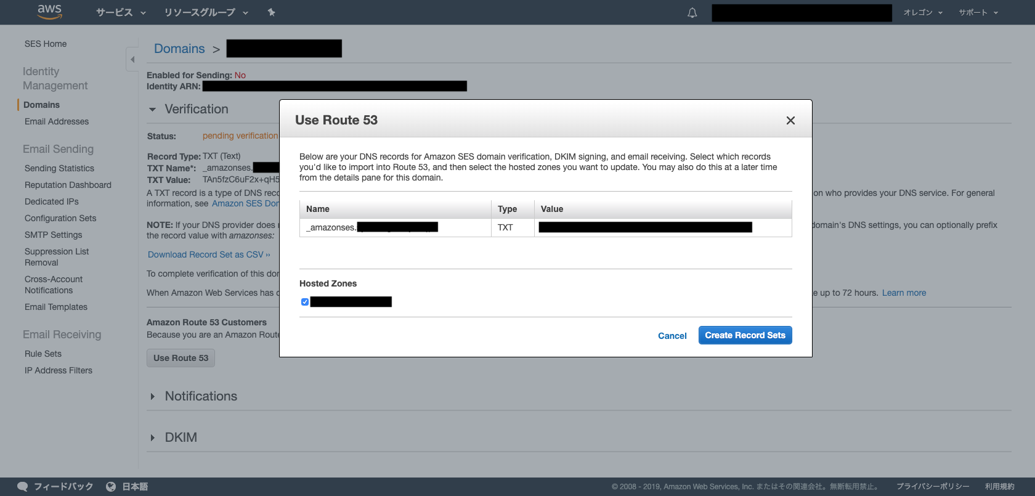Open Cross-Account Notifications page
This screenshot has height=496, width=1035.
(x=54, y=285)
